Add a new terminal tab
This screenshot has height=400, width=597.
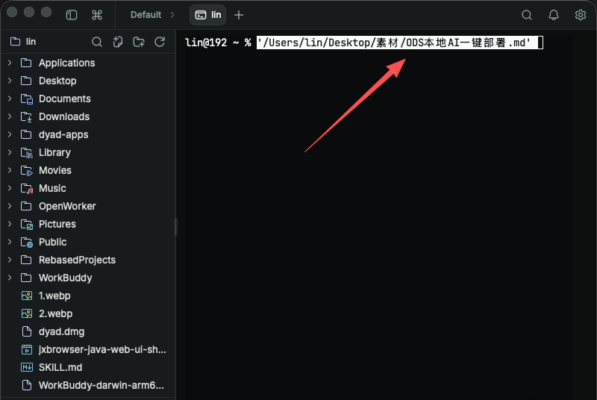(239, 15)
